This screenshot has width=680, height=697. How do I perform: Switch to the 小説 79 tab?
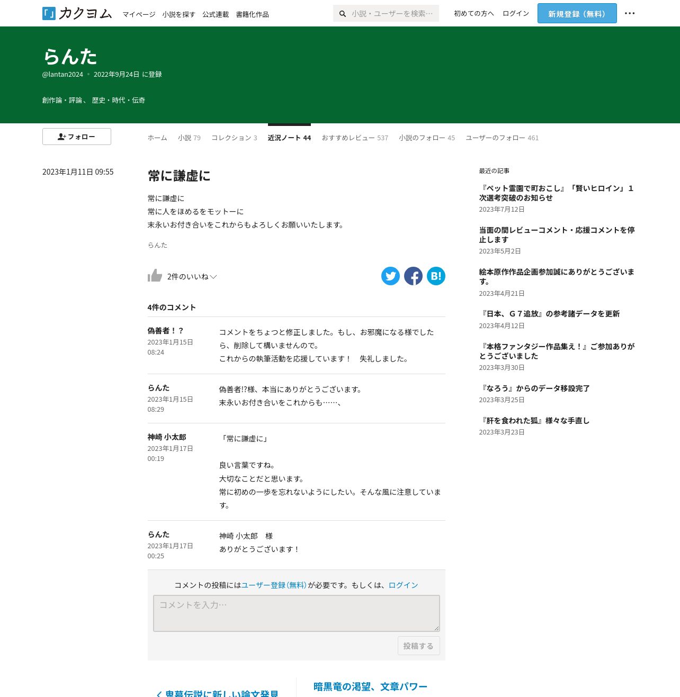point(189,138)
